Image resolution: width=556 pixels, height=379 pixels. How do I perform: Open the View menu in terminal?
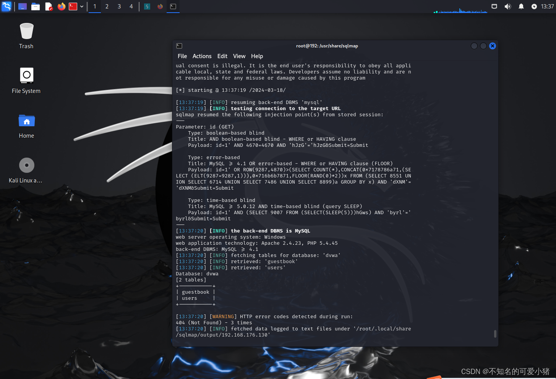239,56
